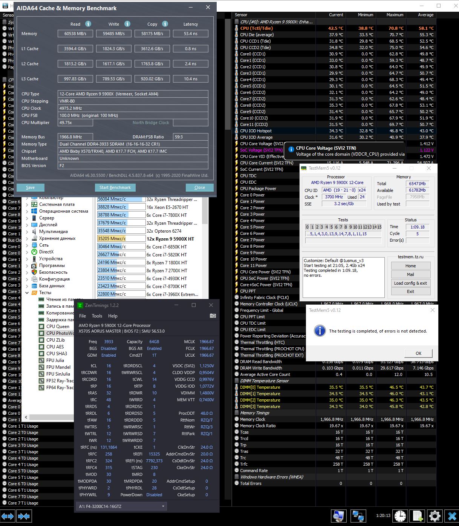This screenshot has height=526, width=459.
Task: Click the Windows logo icon of Операционная система
Action: click(x=34, y=211)
